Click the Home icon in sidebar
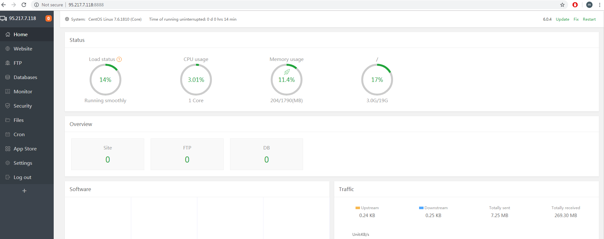This screenshot has height=239, width=604. click(8, 34)
